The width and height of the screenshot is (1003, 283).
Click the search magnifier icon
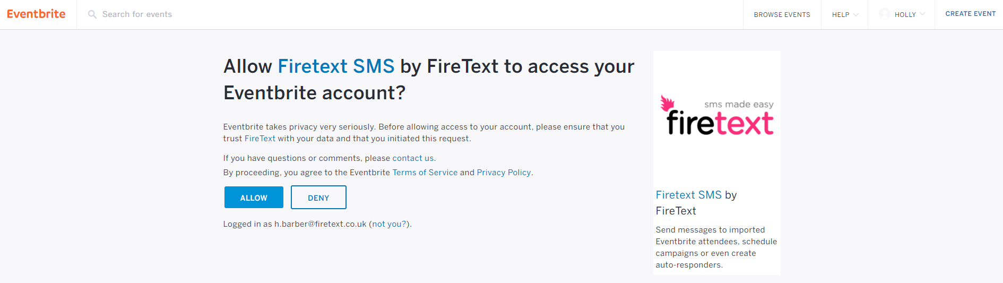[x=92, y=14]
